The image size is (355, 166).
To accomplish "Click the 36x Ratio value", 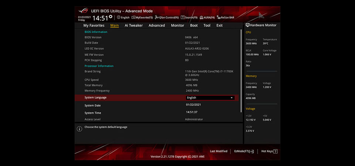I will 248,66.
